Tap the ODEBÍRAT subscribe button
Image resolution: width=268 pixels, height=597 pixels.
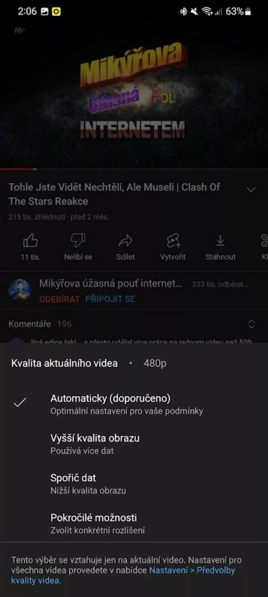60,299
